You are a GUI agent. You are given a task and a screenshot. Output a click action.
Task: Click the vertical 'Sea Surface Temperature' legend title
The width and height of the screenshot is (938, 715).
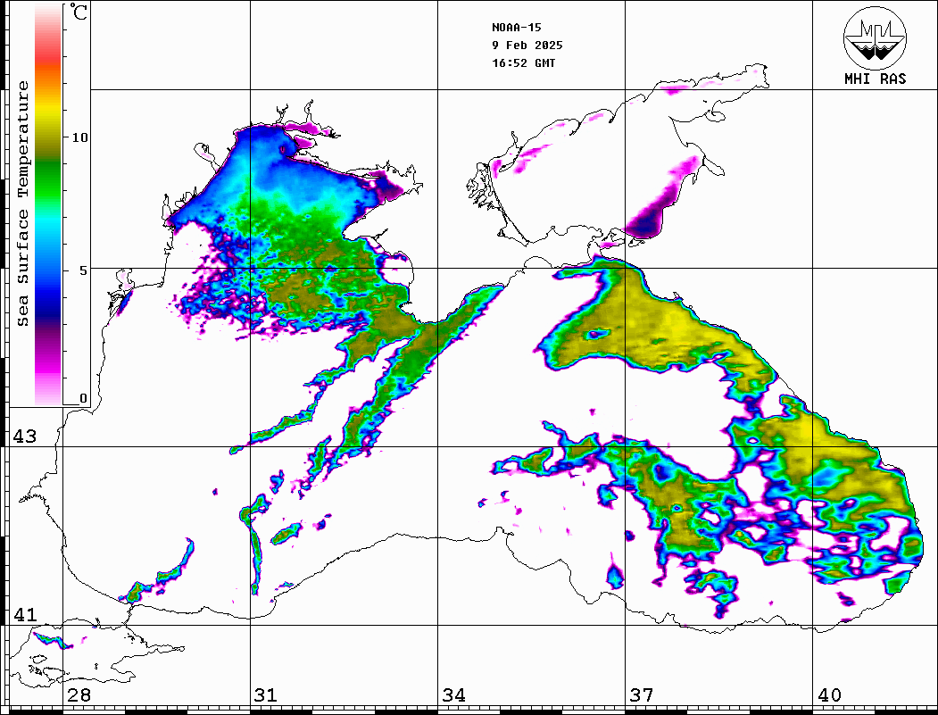pyautogui.click(x=22, y=204)
